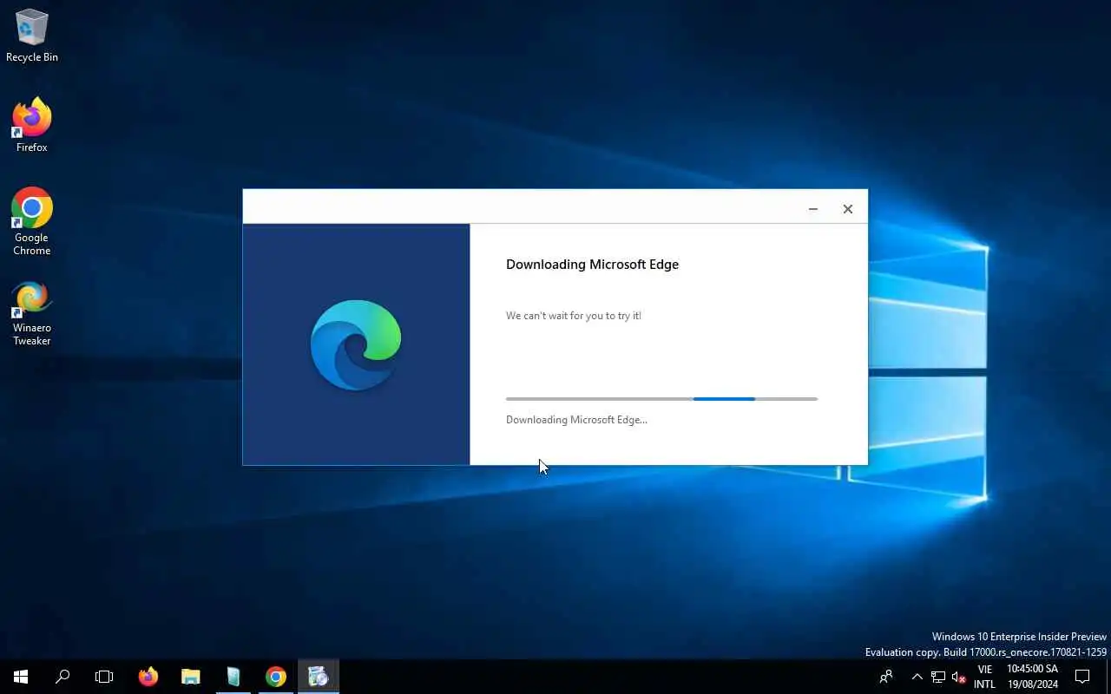Switch input language VIE INTL
Viewport: 1111px width, 694px height.
pyautogui.click(x=984, y=677)
